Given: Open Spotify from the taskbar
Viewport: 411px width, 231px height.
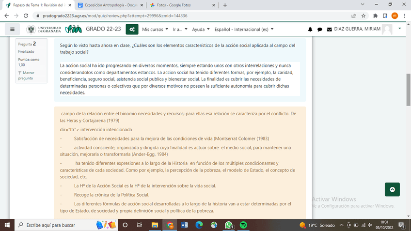Looking at the screenshot, I should [x=243, y=225].
